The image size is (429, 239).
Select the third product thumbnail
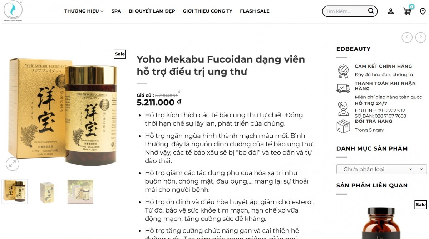80,192
